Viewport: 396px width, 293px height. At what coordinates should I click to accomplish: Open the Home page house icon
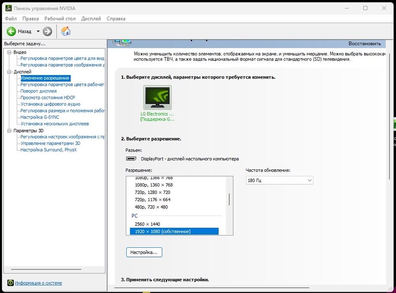point(66,31)
